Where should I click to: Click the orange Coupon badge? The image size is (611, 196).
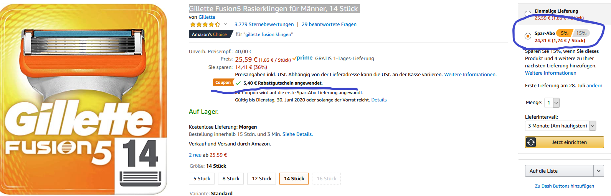[223, 83]
